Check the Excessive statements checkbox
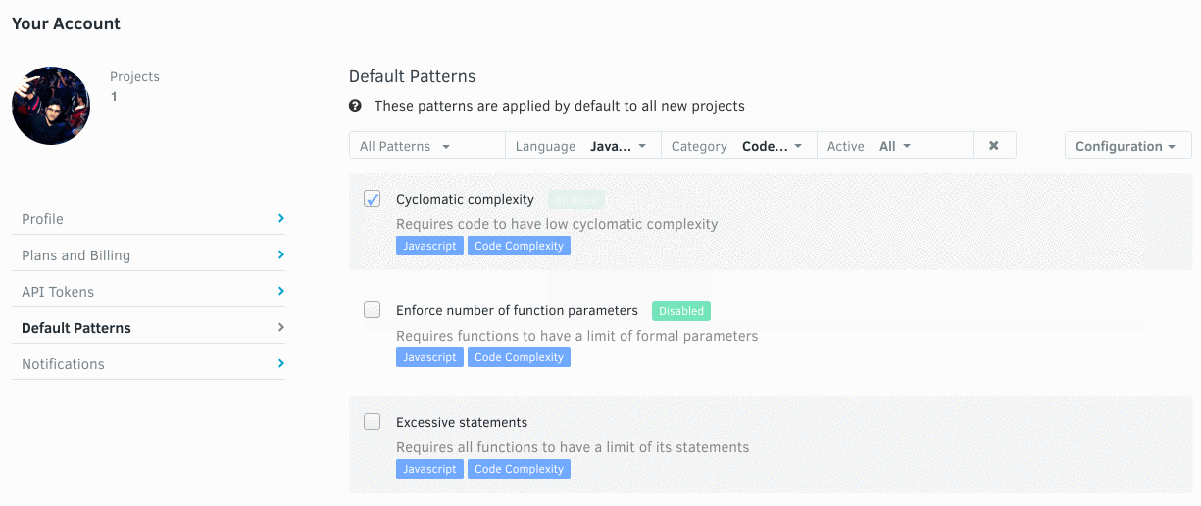1201x506 pixels. tap(373, 422)
